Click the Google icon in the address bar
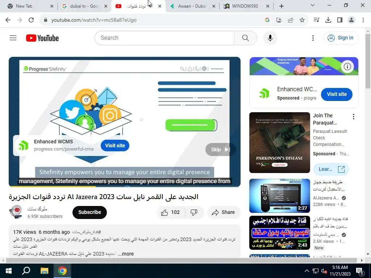 (x=267, y=20)
